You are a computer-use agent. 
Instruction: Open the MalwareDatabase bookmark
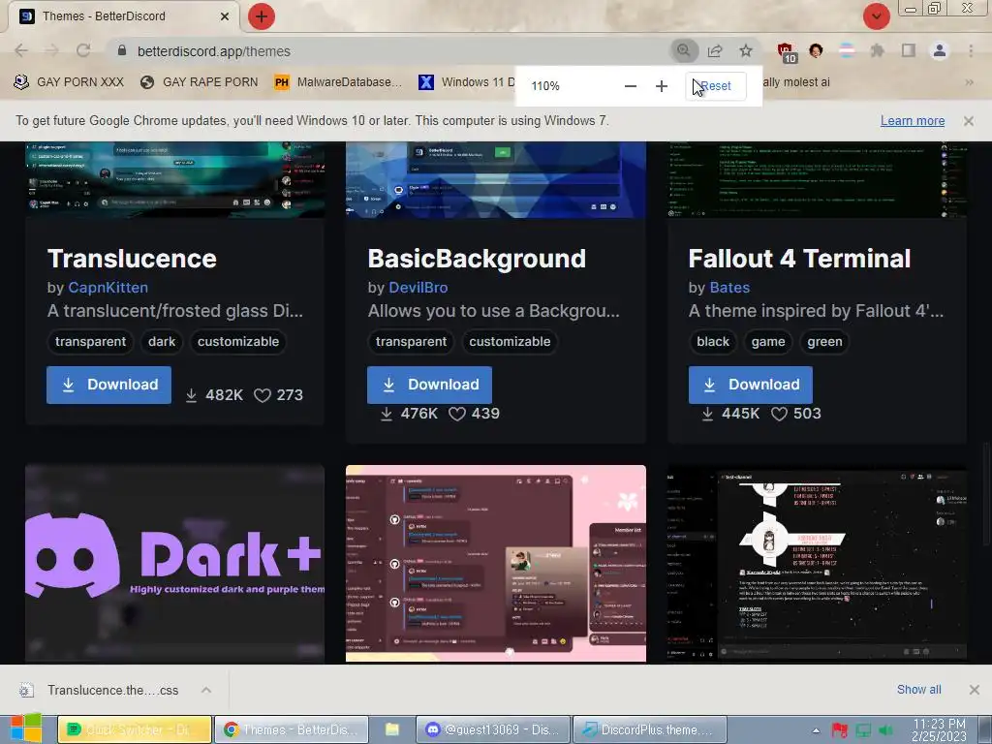coord(338,82)
